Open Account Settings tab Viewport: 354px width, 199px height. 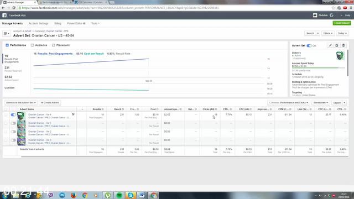pyautogui.click(x=38, y=23)
